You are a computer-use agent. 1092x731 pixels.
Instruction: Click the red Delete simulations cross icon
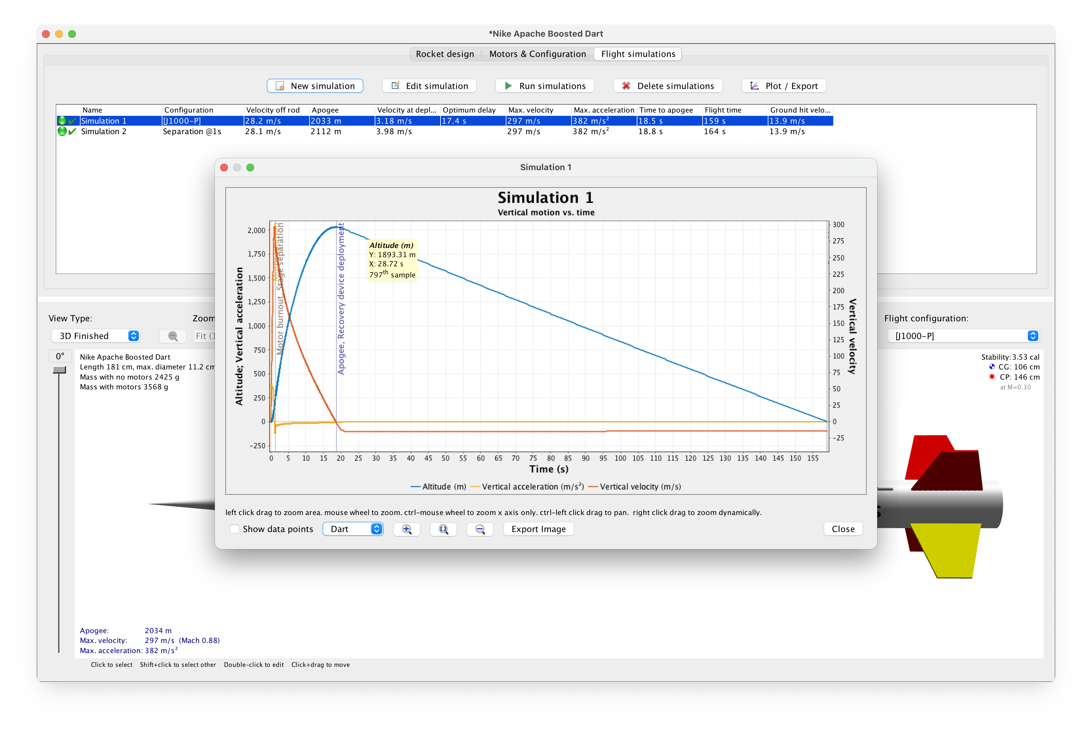point(626,86)
